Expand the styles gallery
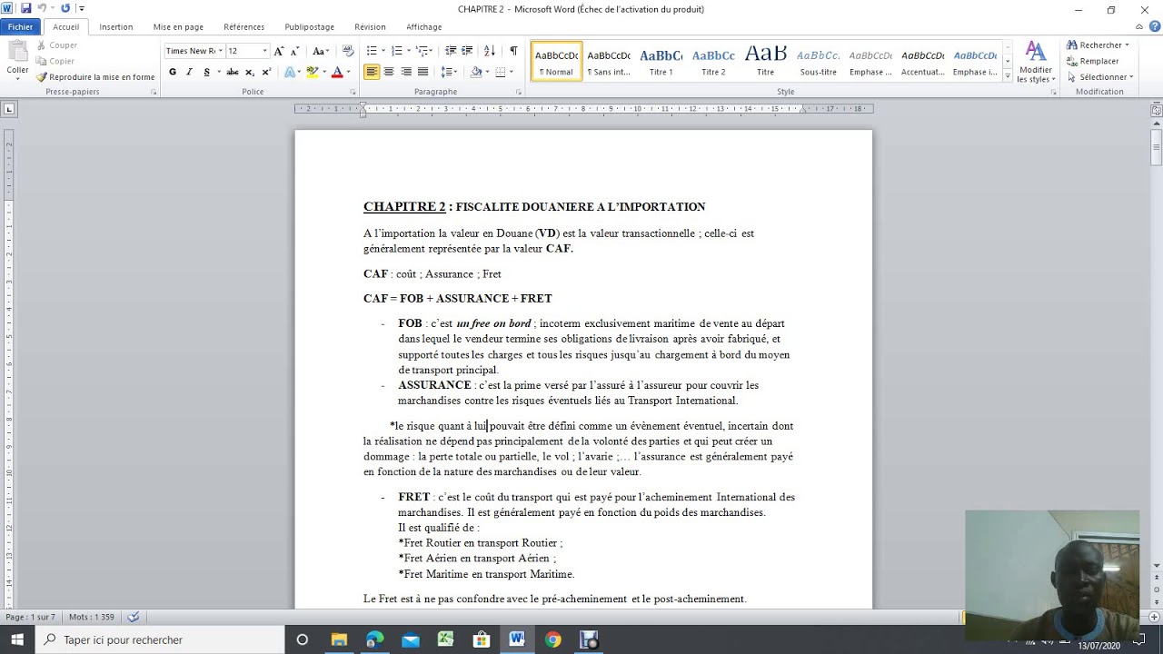The height and width of the screenshot is (654, 1163). [1007, 77]
